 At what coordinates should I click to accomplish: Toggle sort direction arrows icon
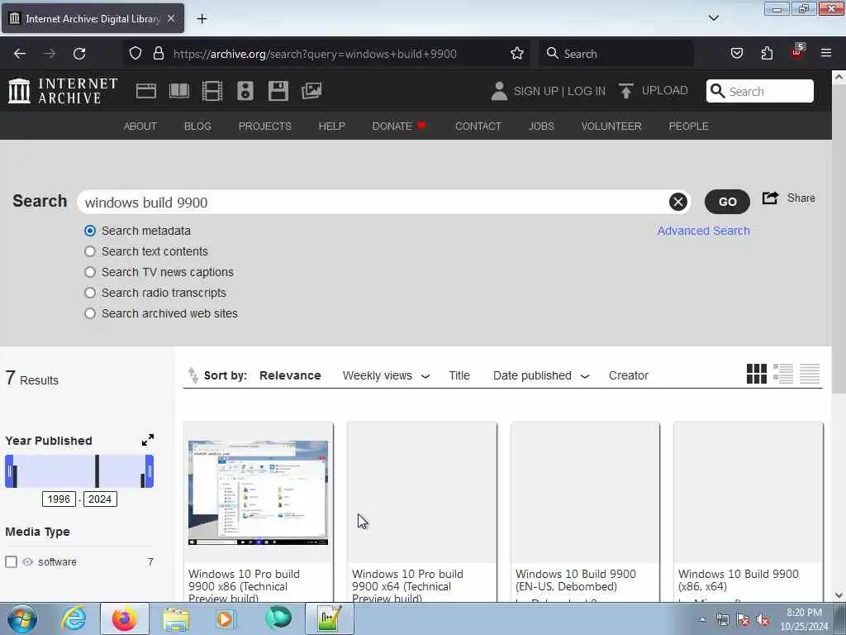coord(192,375)
